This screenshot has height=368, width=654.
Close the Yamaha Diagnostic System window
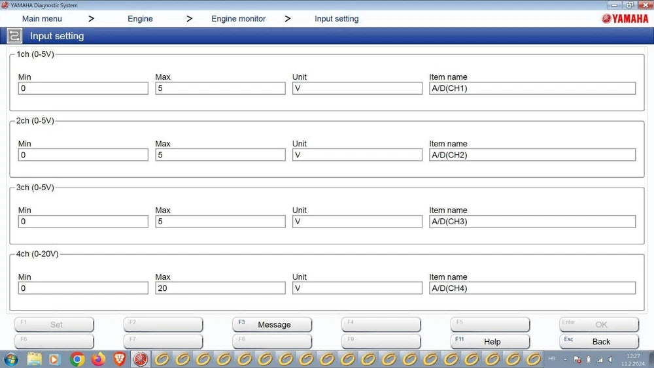645,5
